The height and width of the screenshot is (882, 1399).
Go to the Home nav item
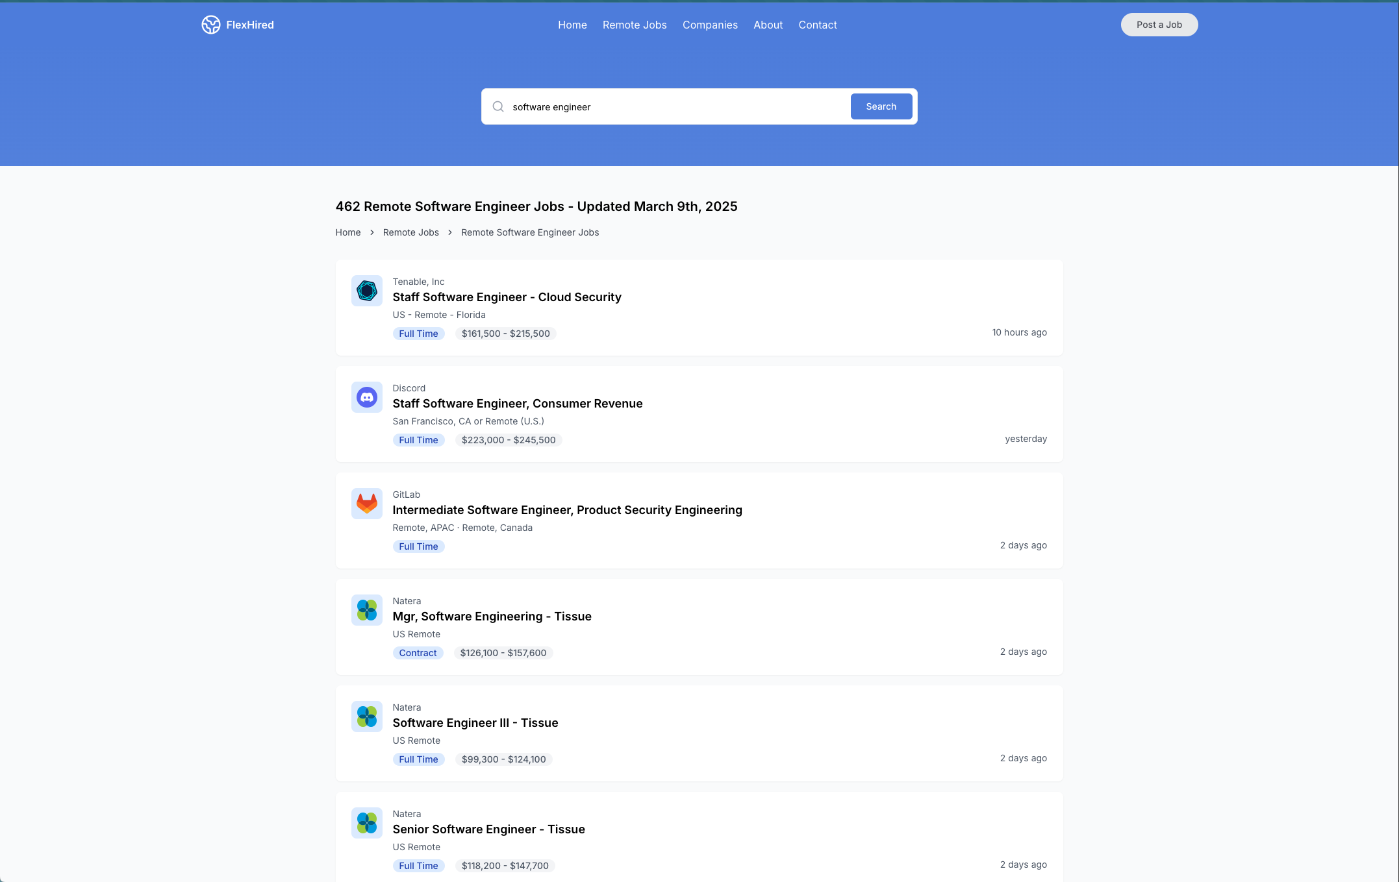click(x=572, y=25)
